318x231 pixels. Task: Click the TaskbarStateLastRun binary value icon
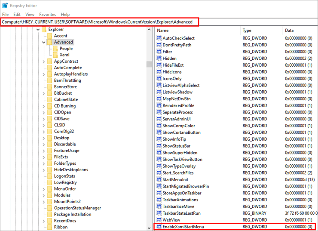coord(159,213)
